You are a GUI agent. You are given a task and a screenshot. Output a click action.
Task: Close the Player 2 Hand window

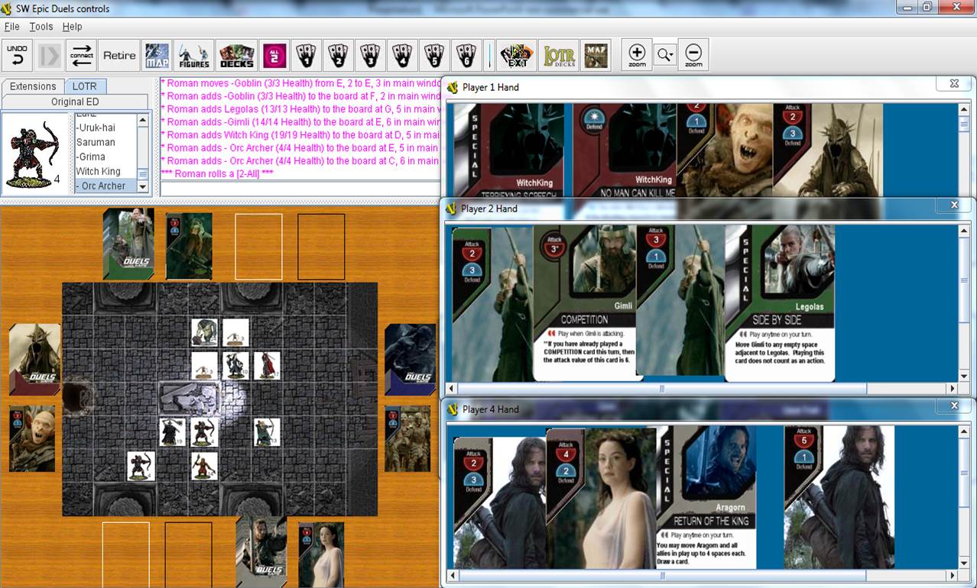(x=954, y=205)
